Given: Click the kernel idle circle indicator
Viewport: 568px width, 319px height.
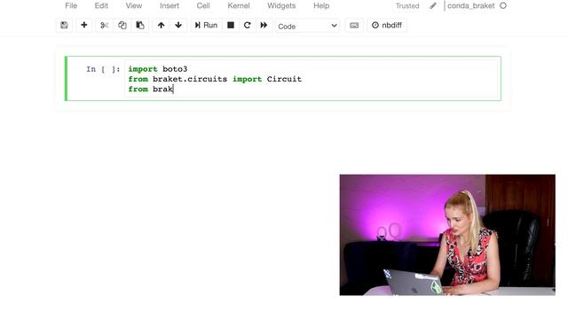Looking at the screenshot, I should click(503, 6).
